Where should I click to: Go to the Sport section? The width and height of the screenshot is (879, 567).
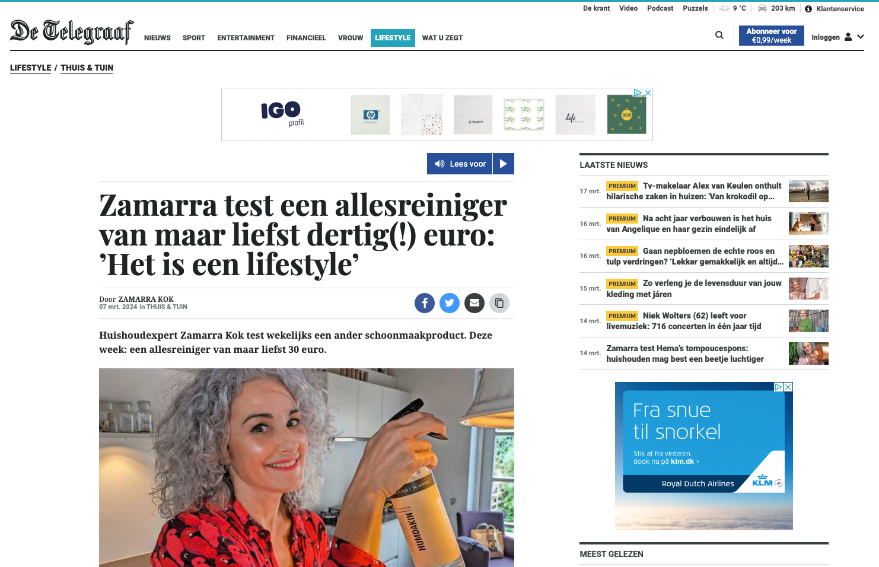pyautogui.click(x=194, y=38)
